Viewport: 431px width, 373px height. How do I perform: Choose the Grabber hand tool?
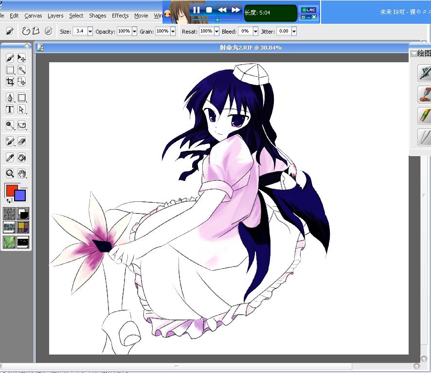point(21,174)
